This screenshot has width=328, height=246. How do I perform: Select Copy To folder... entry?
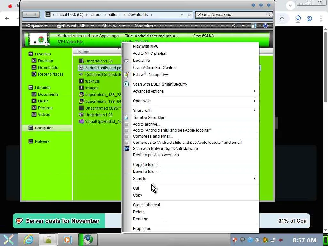click(147, 165)
